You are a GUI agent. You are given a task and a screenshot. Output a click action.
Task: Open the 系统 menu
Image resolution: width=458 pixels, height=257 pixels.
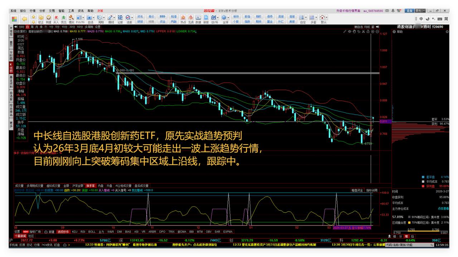(x=13, y=11)
